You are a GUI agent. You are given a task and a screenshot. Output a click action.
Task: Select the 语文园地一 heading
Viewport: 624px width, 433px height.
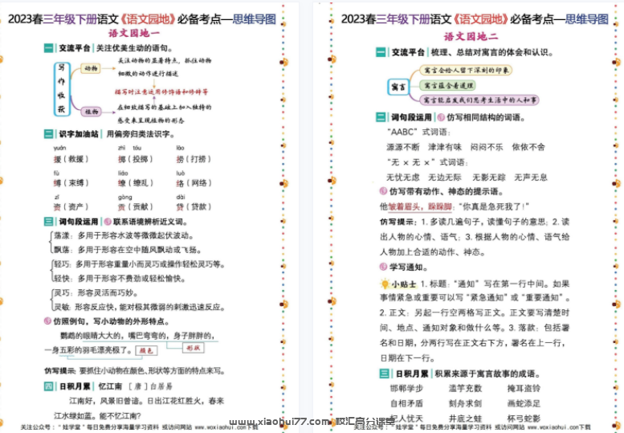[x=134, y=33]
